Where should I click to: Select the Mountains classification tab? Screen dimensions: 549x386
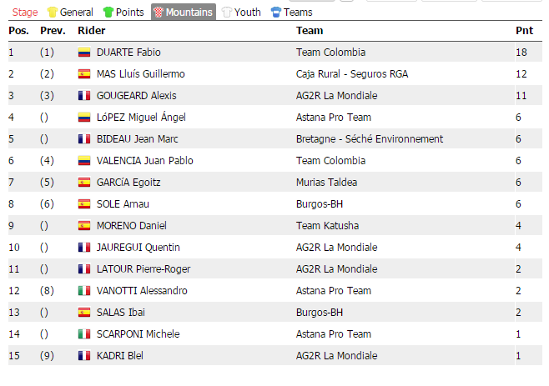click(x=184, y=13)
